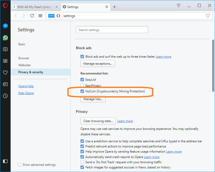Open bookmarks heart in the sidebar
The height and width of the screenshot is (172, 215).
[5, 72]
